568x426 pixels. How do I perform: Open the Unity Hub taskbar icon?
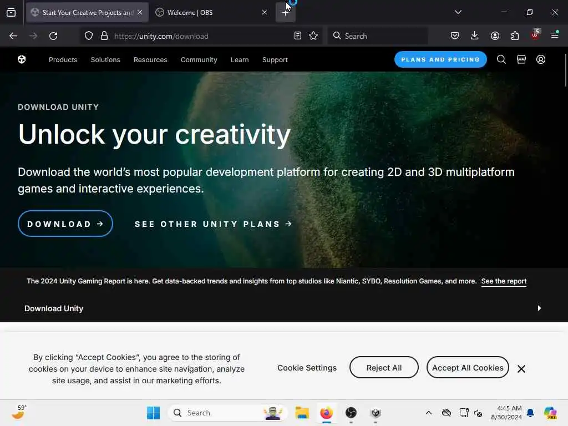(376, 413)
